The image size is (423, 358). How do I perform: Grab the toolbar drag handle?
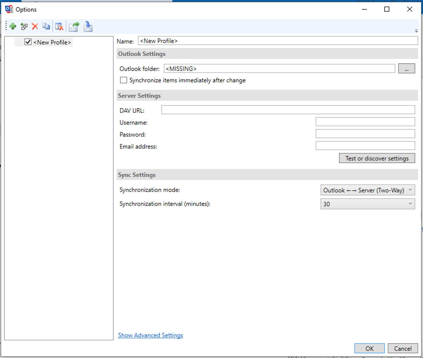coord(6,26)
